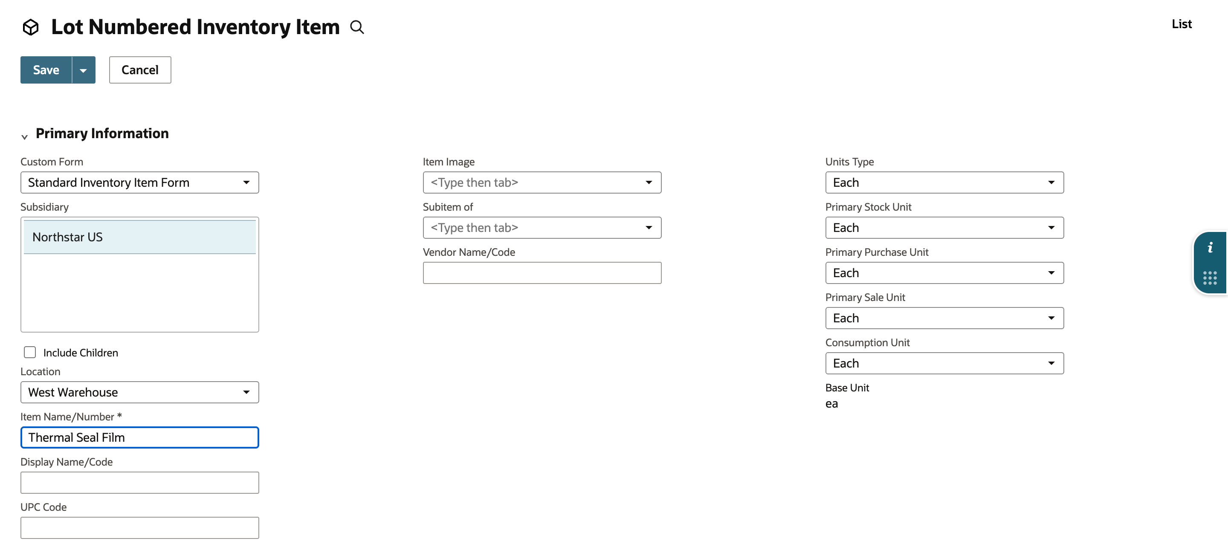Open the grid dots icon on right edge

1210,278
